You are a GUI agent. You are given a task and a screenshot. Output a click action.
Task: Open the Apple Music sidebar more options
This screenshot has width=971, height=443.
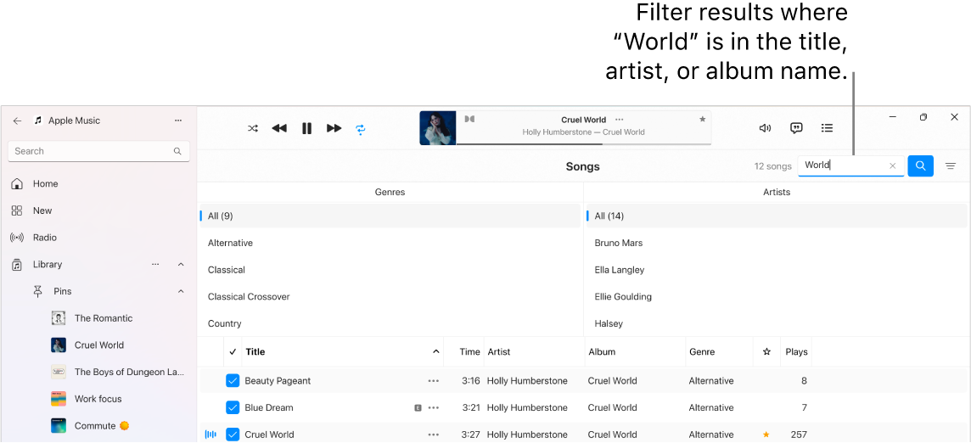(x=178, y=121)
